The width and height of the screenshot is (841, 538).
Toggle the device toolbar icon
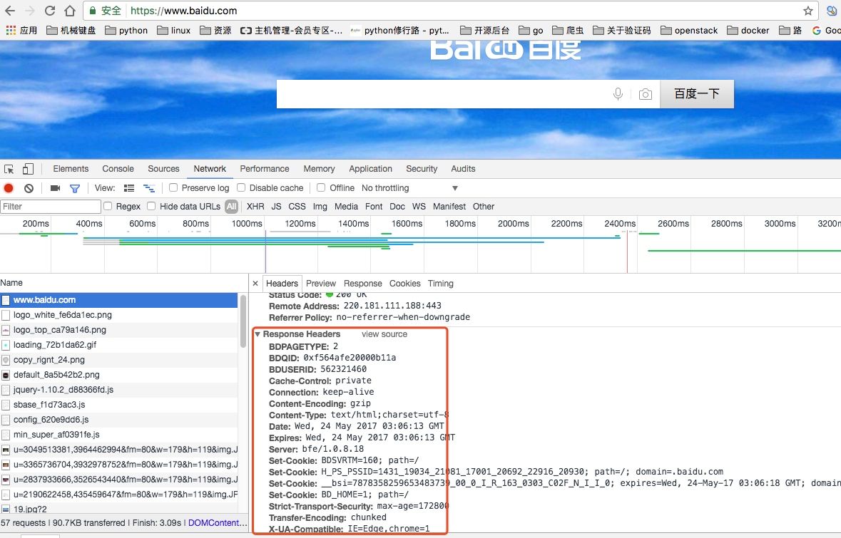coord(28,170)
